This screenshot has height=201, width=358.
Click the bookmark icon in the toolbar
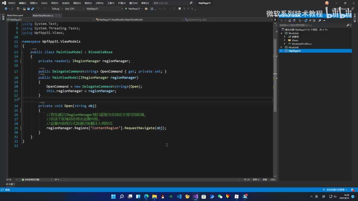pos(180,9)
